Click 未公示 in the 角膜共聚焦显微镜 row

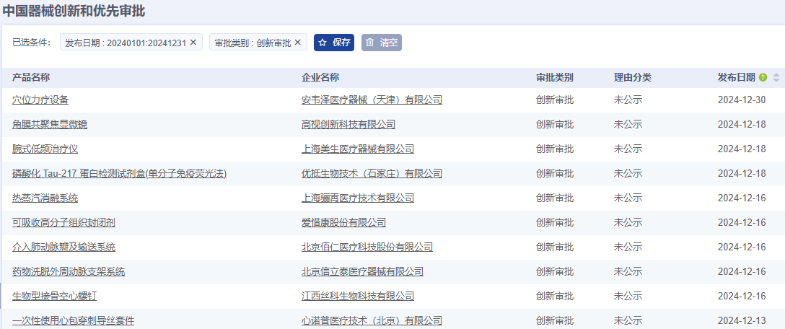tap(628, 124)
